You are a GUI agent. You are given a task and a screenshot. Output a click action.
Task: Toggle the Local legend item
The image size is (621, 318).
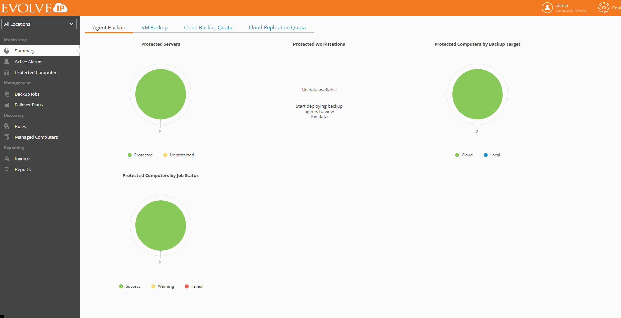(x=492, y=155)
